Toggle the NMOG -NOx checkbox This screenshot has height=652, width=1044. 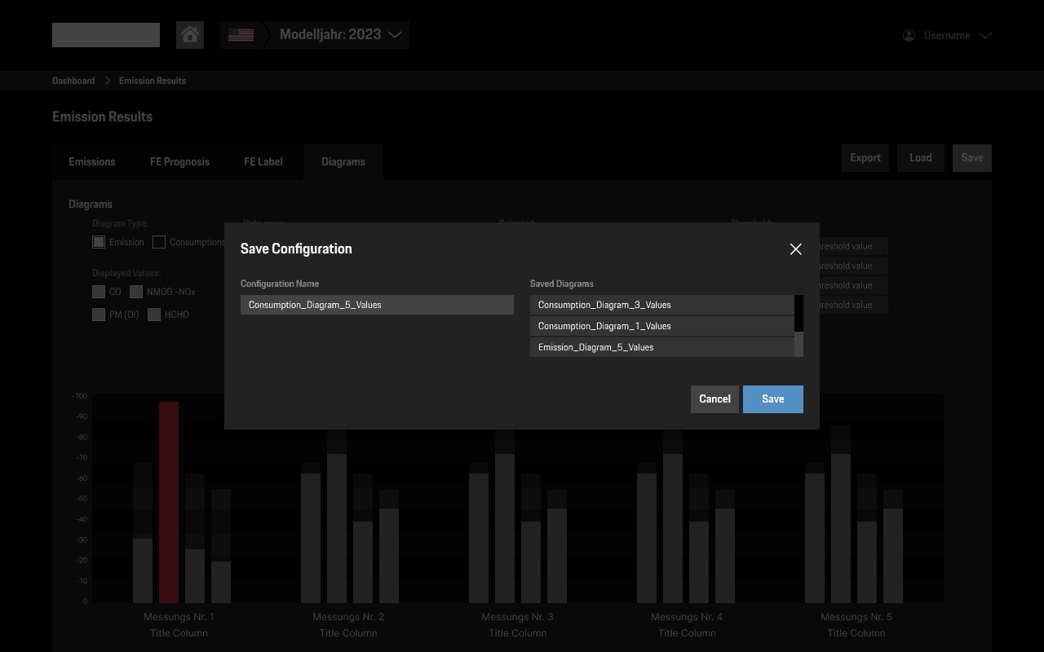(135, 291)
